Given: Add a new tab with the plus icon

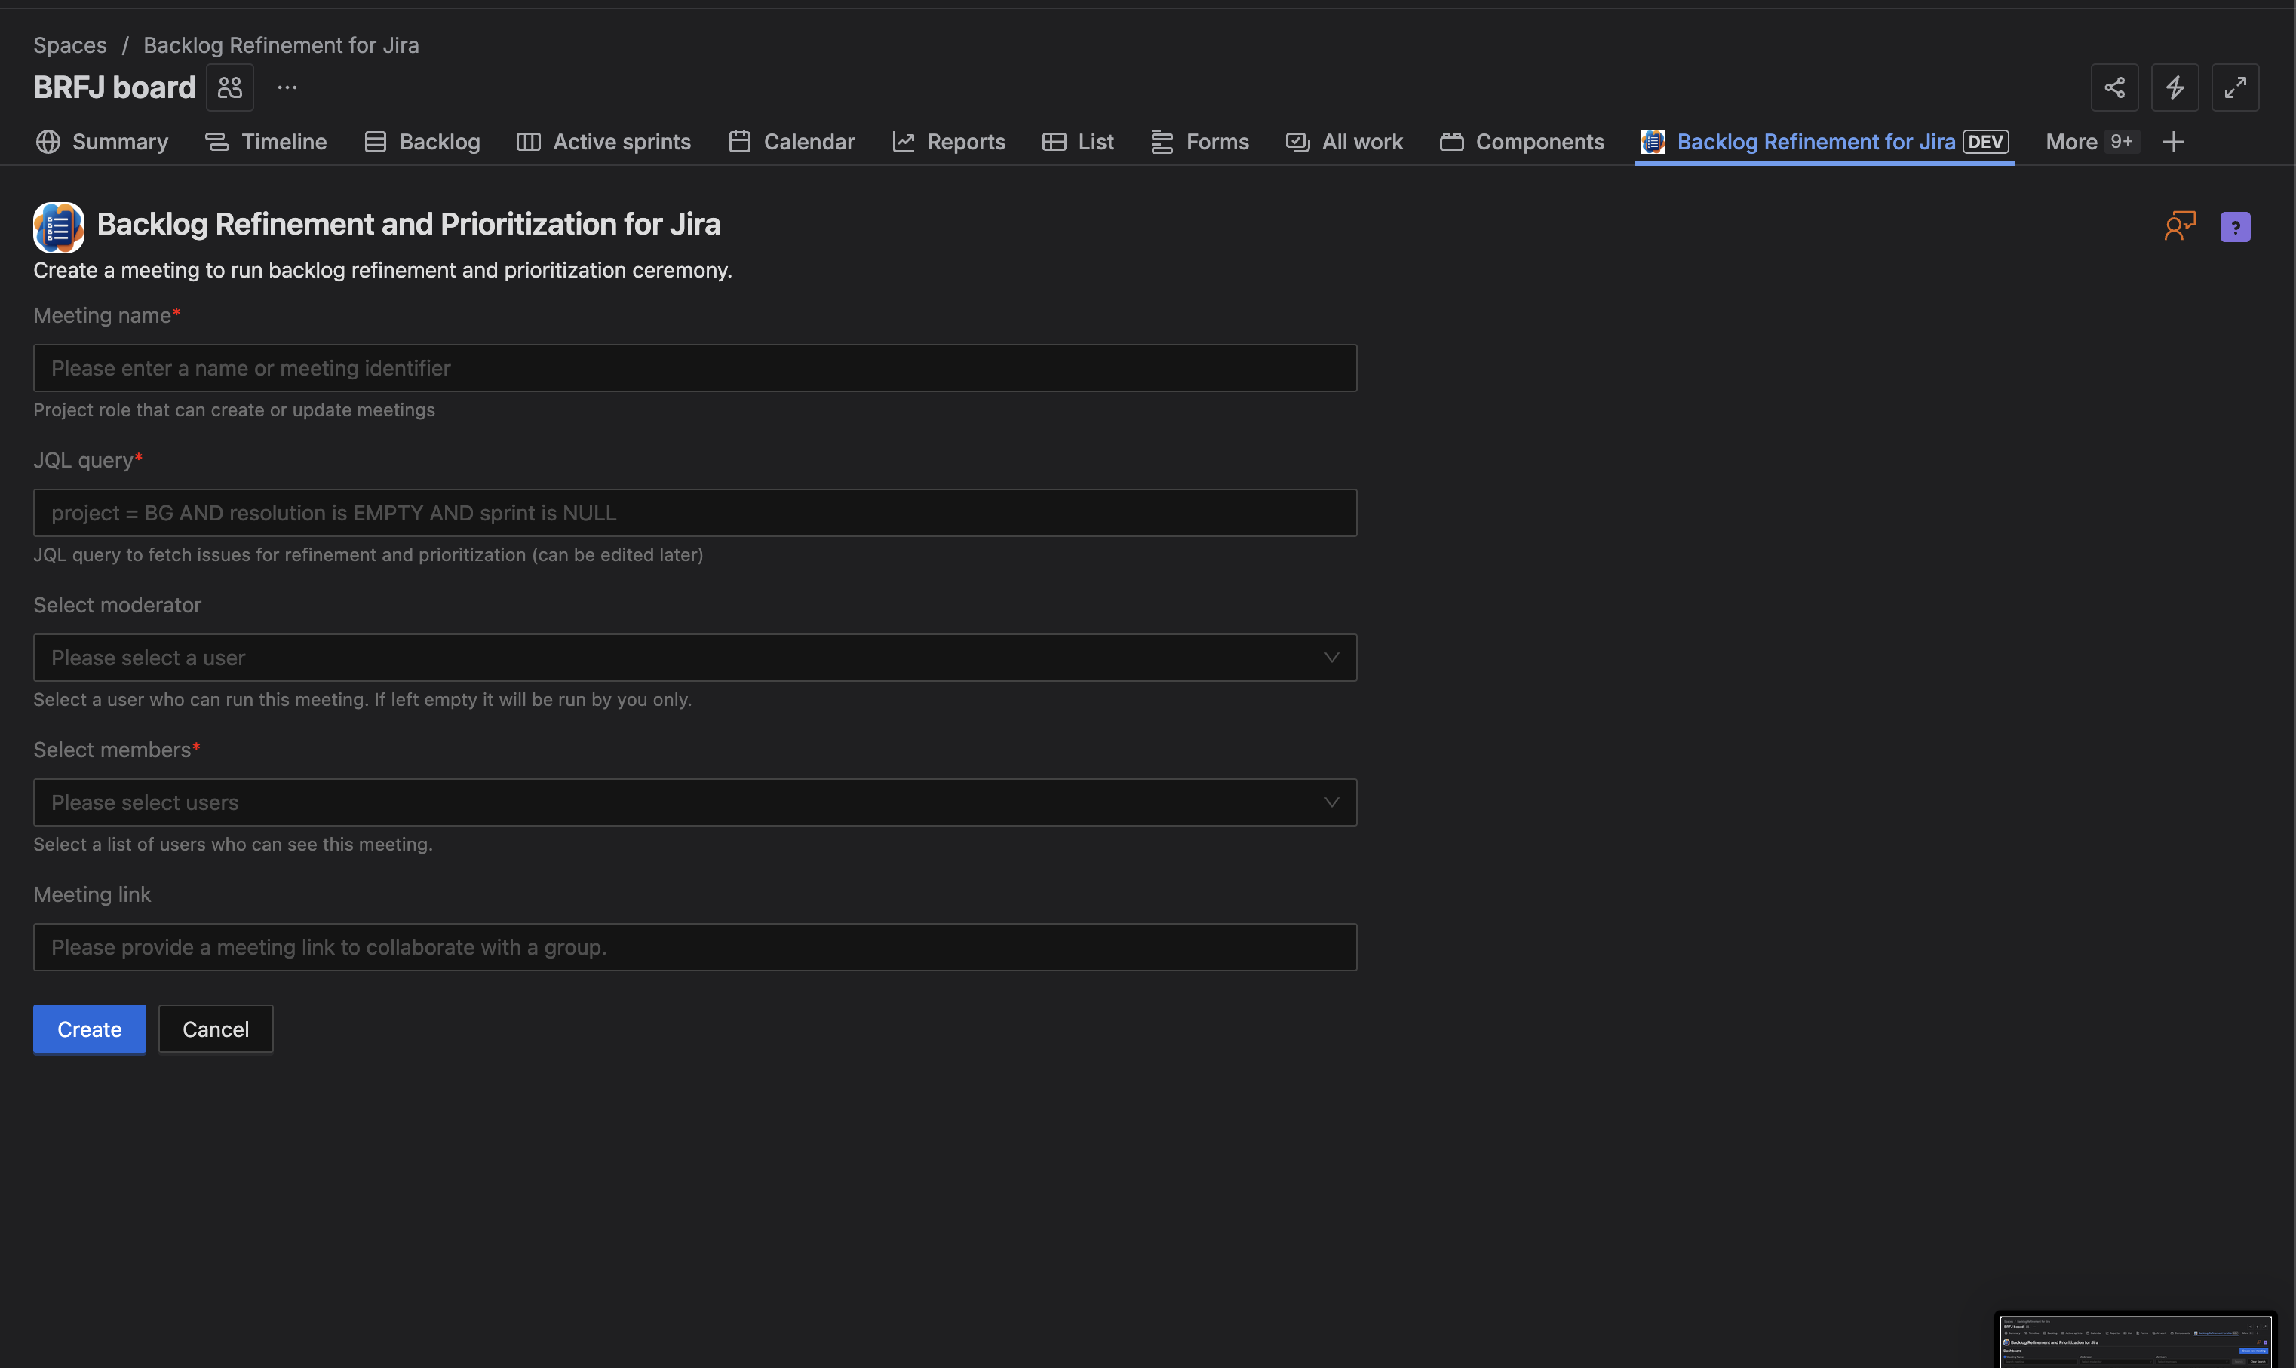Looking at the screenshot, I should (2172, 142).
